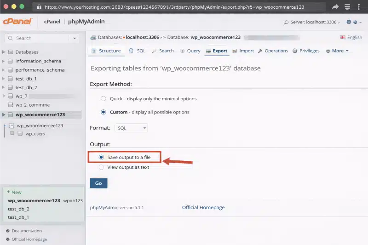Screen dimensions: 368x245
Task: Select wp_woommercee123 in the tree
Action: 40,125
